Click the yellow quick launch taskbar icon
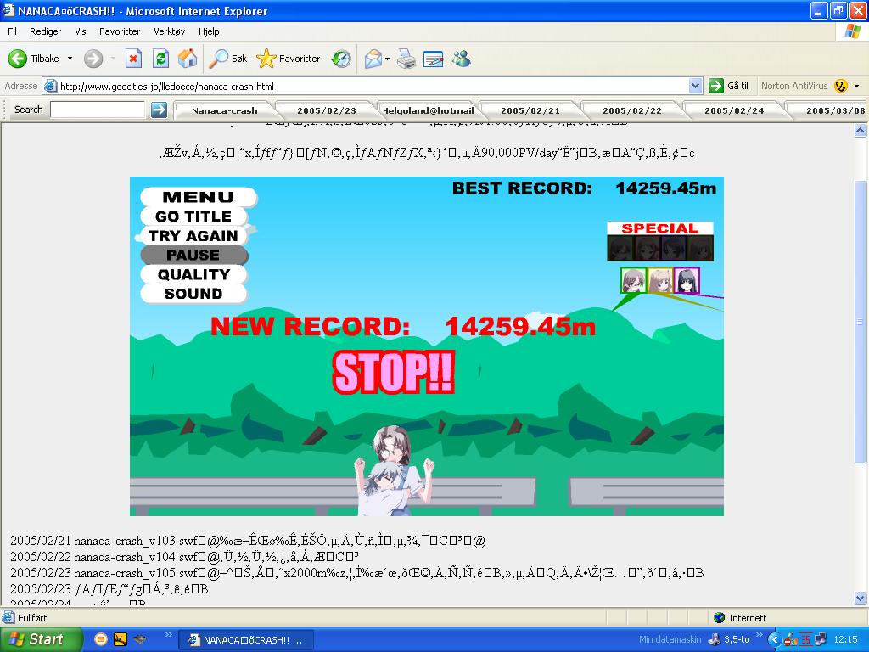Viewport: 869px width, 652px height. (x=120, y=639)
